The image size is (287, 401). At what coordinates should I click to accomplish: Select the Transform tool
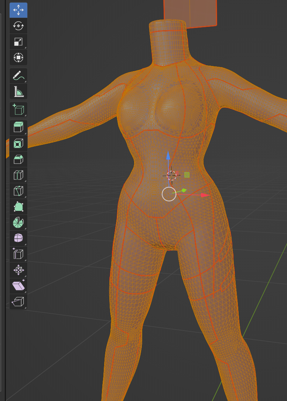click(x=18, y=57)
